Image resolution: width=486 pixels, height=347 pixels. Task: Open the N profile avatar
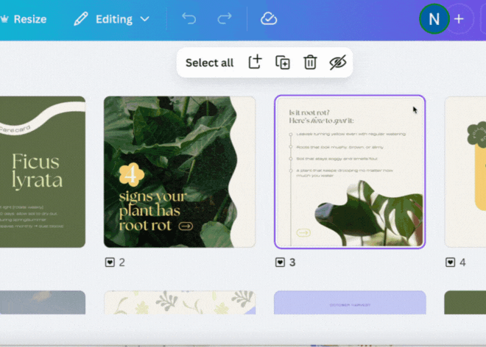point(434,19)
